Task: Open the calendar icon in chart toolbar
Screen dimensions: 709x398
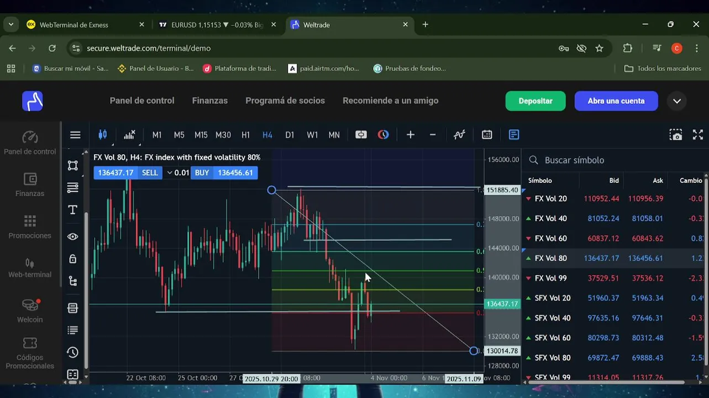Action: tap(487, 135)
